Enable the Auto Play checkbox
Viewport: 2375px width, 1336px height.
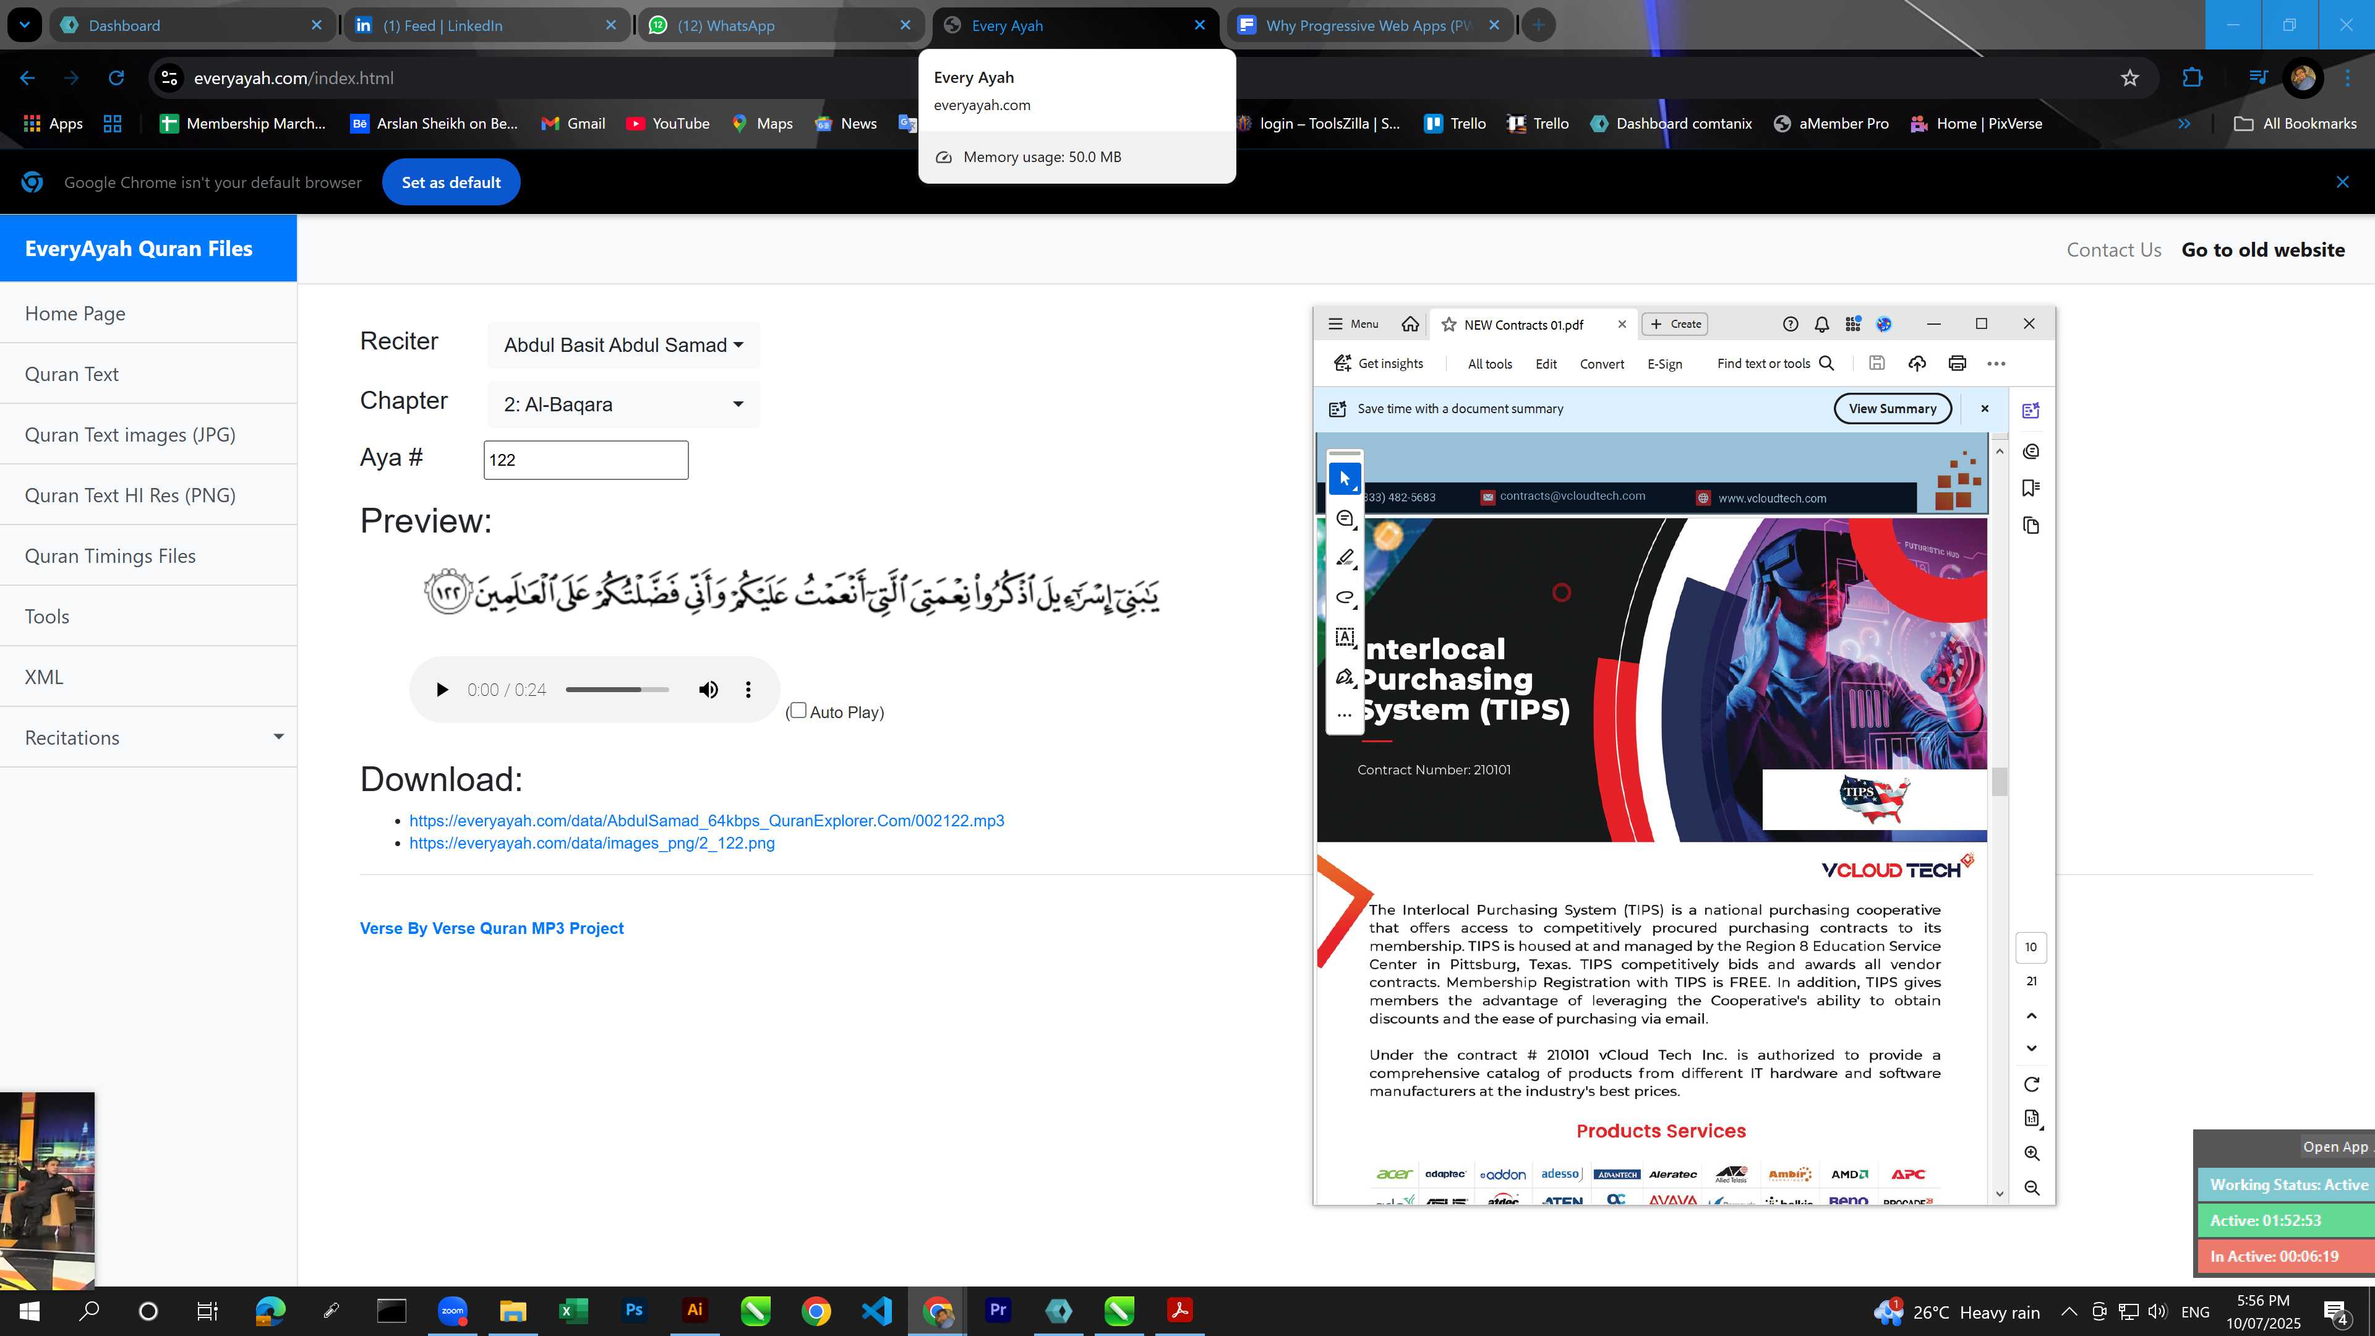pos(798,710)
